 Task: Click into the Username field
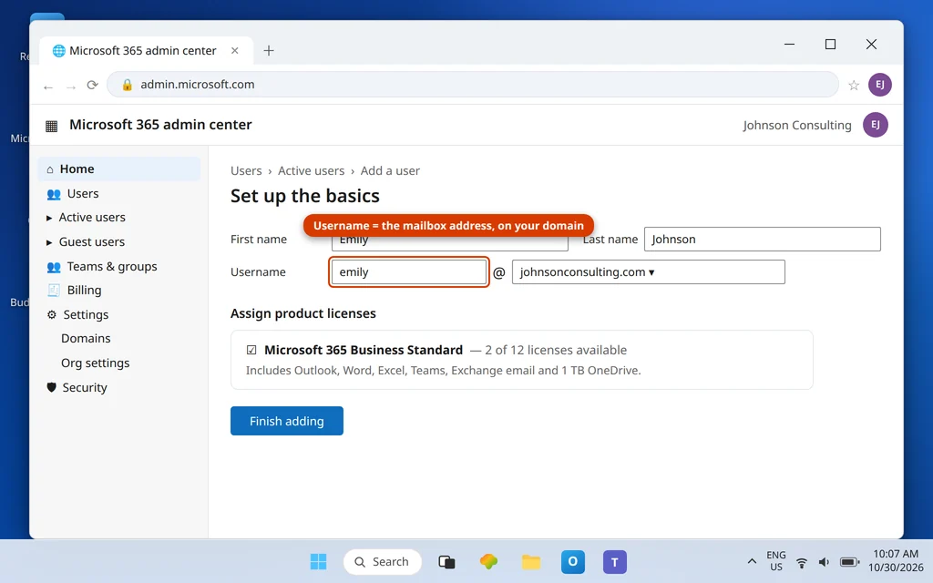coord(409,272)
